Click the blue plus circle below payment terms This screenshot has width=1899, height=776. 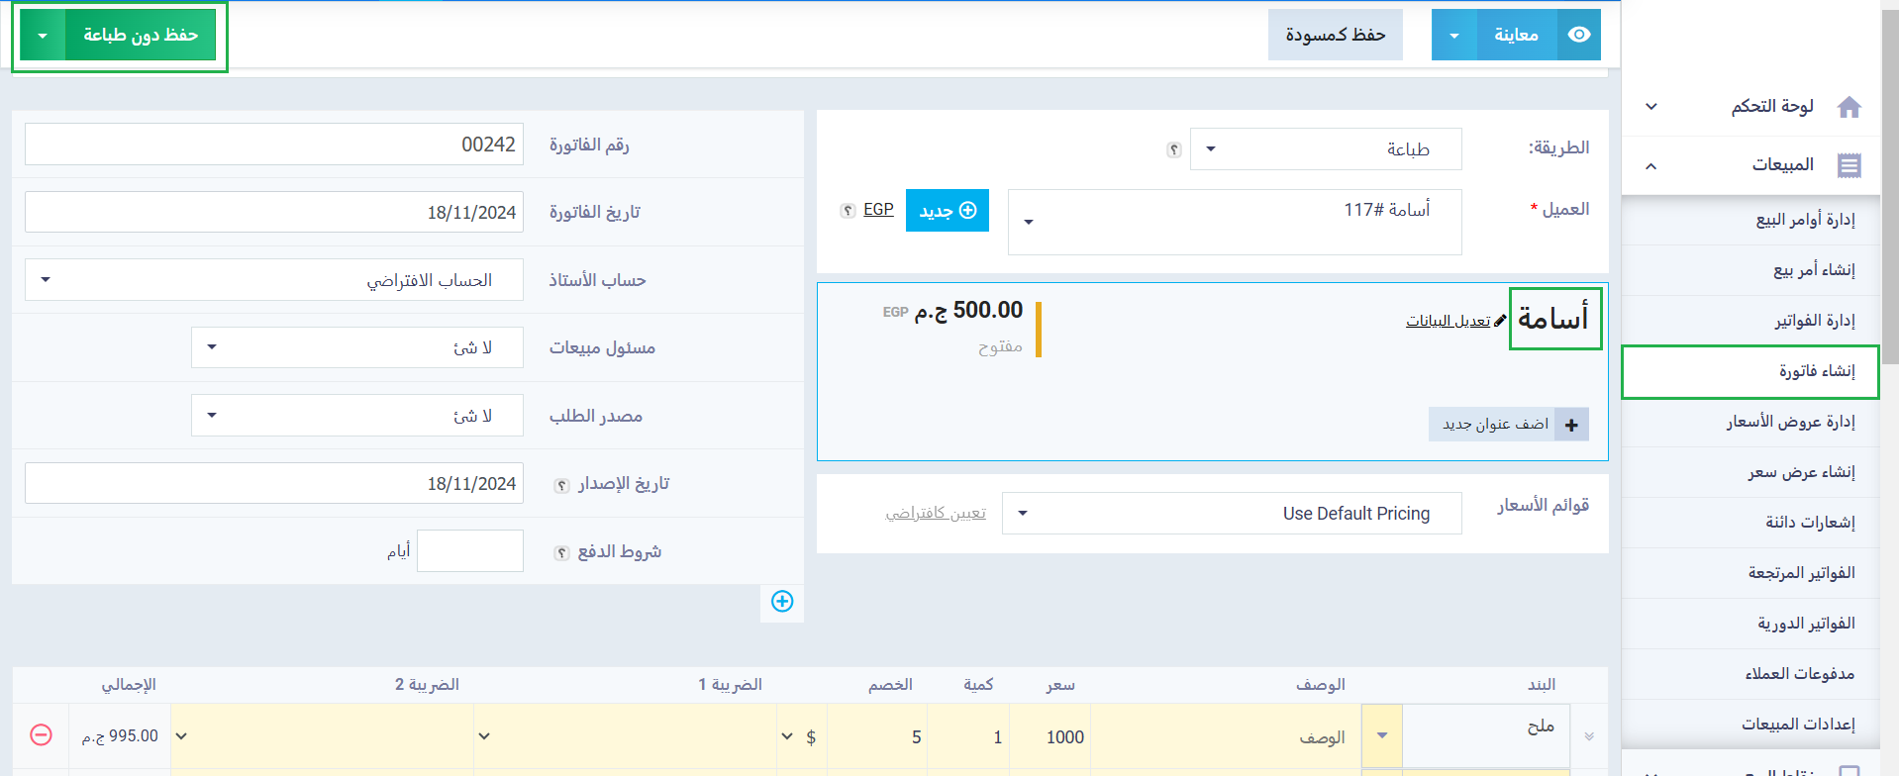[x=782, y=601]
